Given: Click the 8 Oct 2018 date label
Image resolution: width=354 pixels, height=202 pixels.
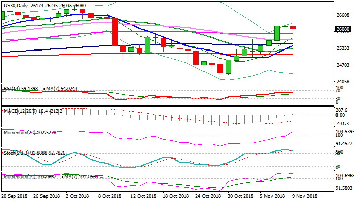Looking at the screenshot, I should click(109, 196).
